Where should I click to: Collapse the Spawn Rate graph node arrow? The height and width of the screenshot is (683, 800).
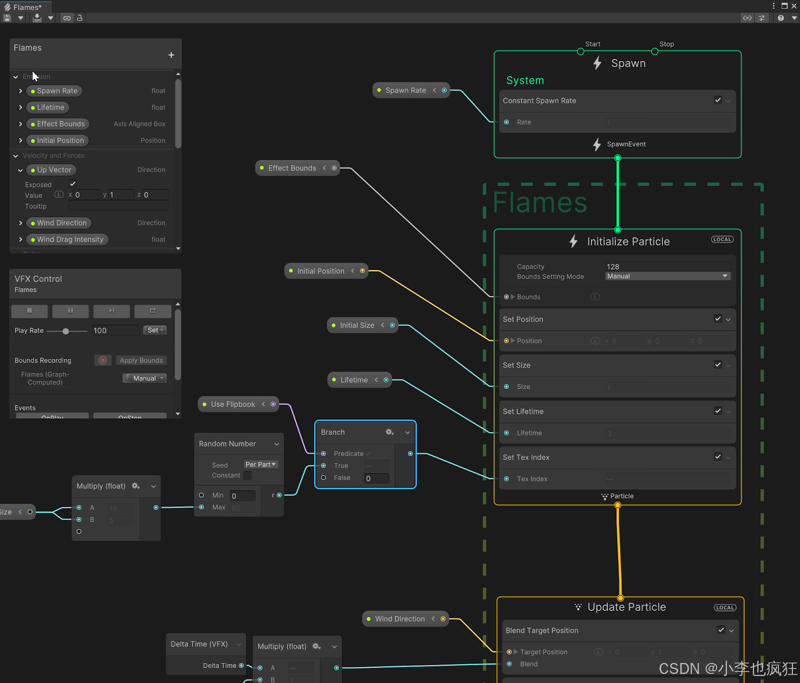[434, 90]
